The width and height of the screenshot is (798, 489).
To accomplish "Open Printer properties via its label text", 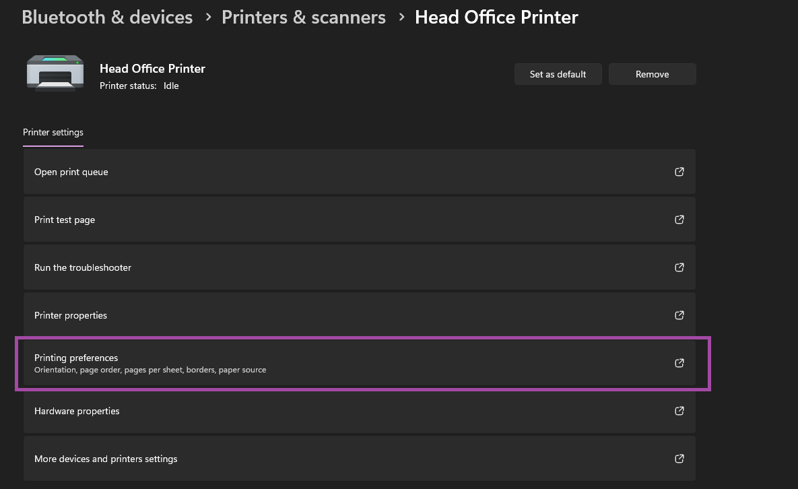I will point(71,315).
